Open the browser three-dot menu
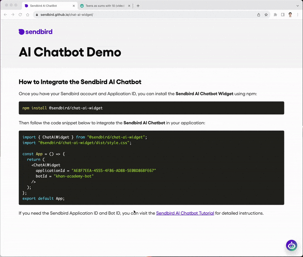 [298, 15]
